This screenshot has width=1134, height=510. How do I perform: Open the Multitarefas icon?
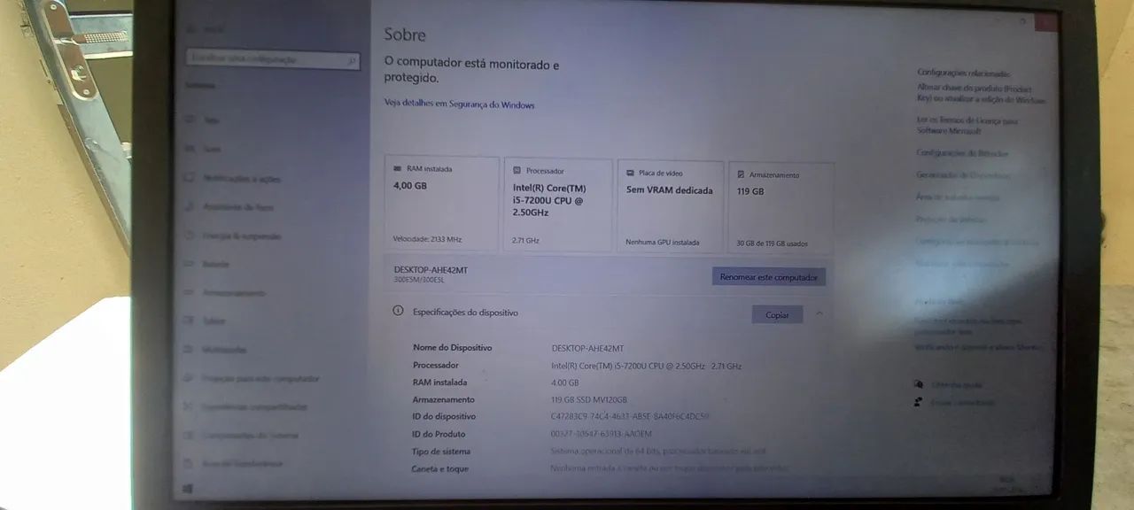tap(190, 349)
